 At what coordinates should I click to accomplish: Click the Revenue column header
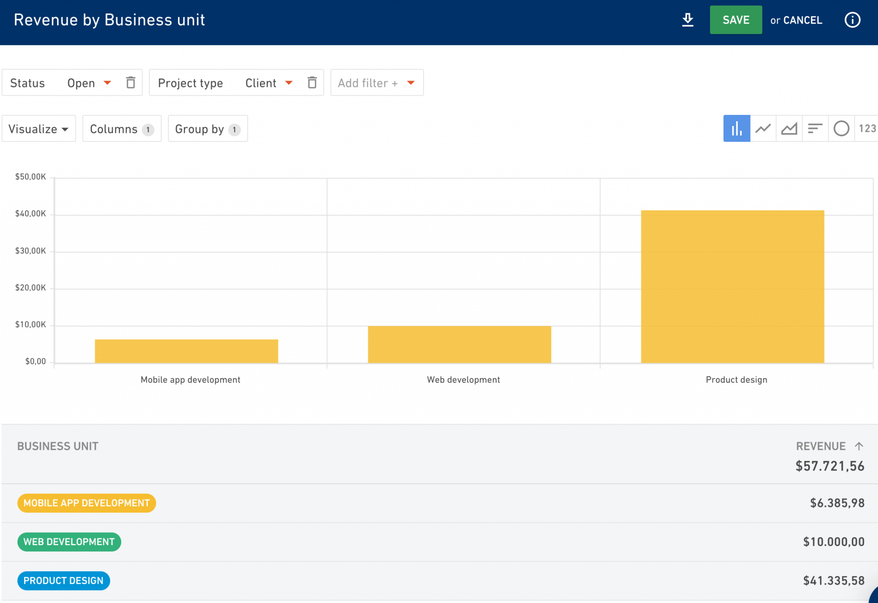pos(821,446)
